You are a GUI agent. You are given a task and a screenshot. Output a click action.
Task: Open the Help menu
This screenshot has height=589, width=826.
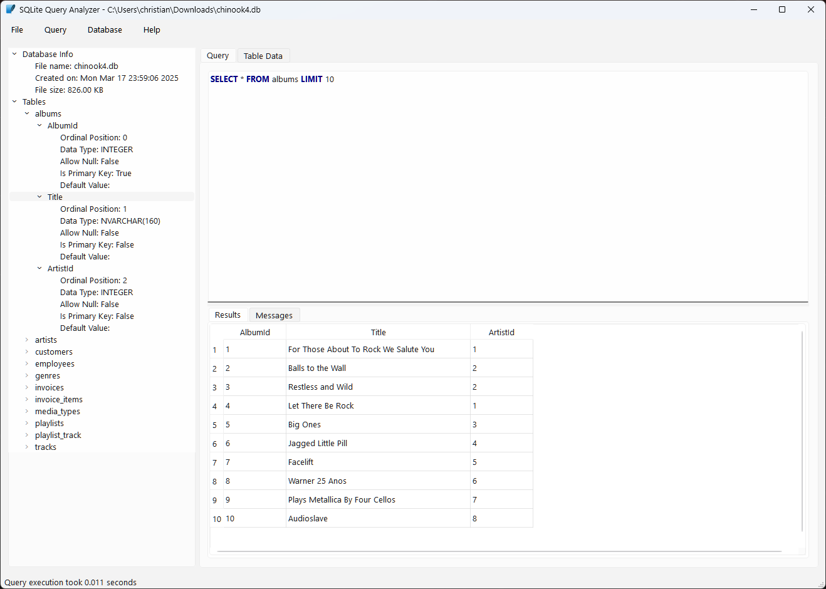click(151, 29)
